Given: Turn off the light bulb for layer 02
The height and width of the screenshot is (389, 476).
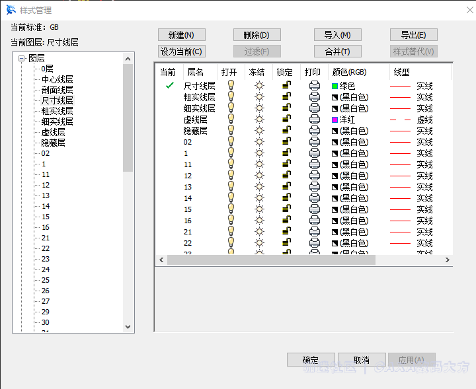Looking at the screenshot, I should pyautogui.click(x=231, y=142).
